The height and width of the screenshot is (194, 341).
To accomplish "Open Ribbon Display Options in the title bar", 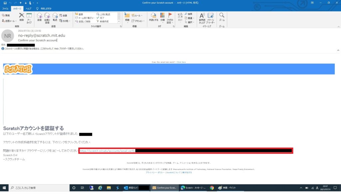I will [312, 3].
